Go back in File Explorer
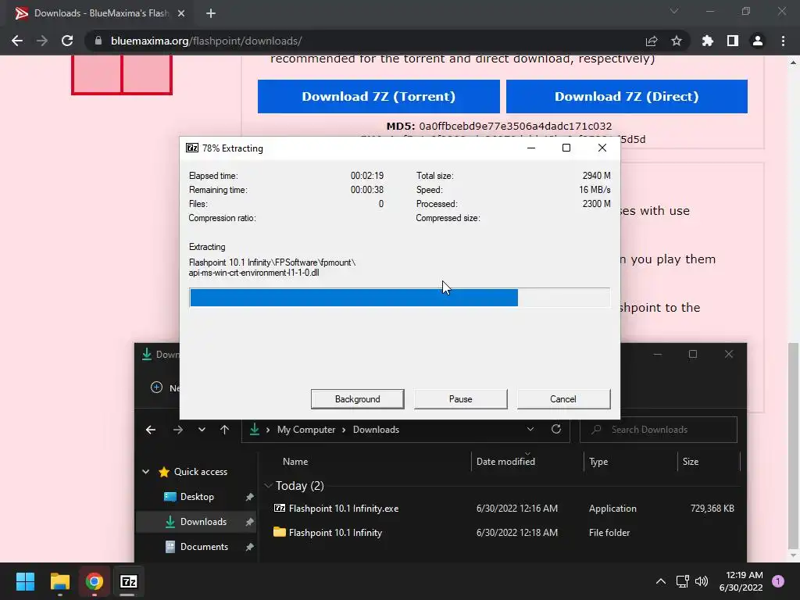 151,430
